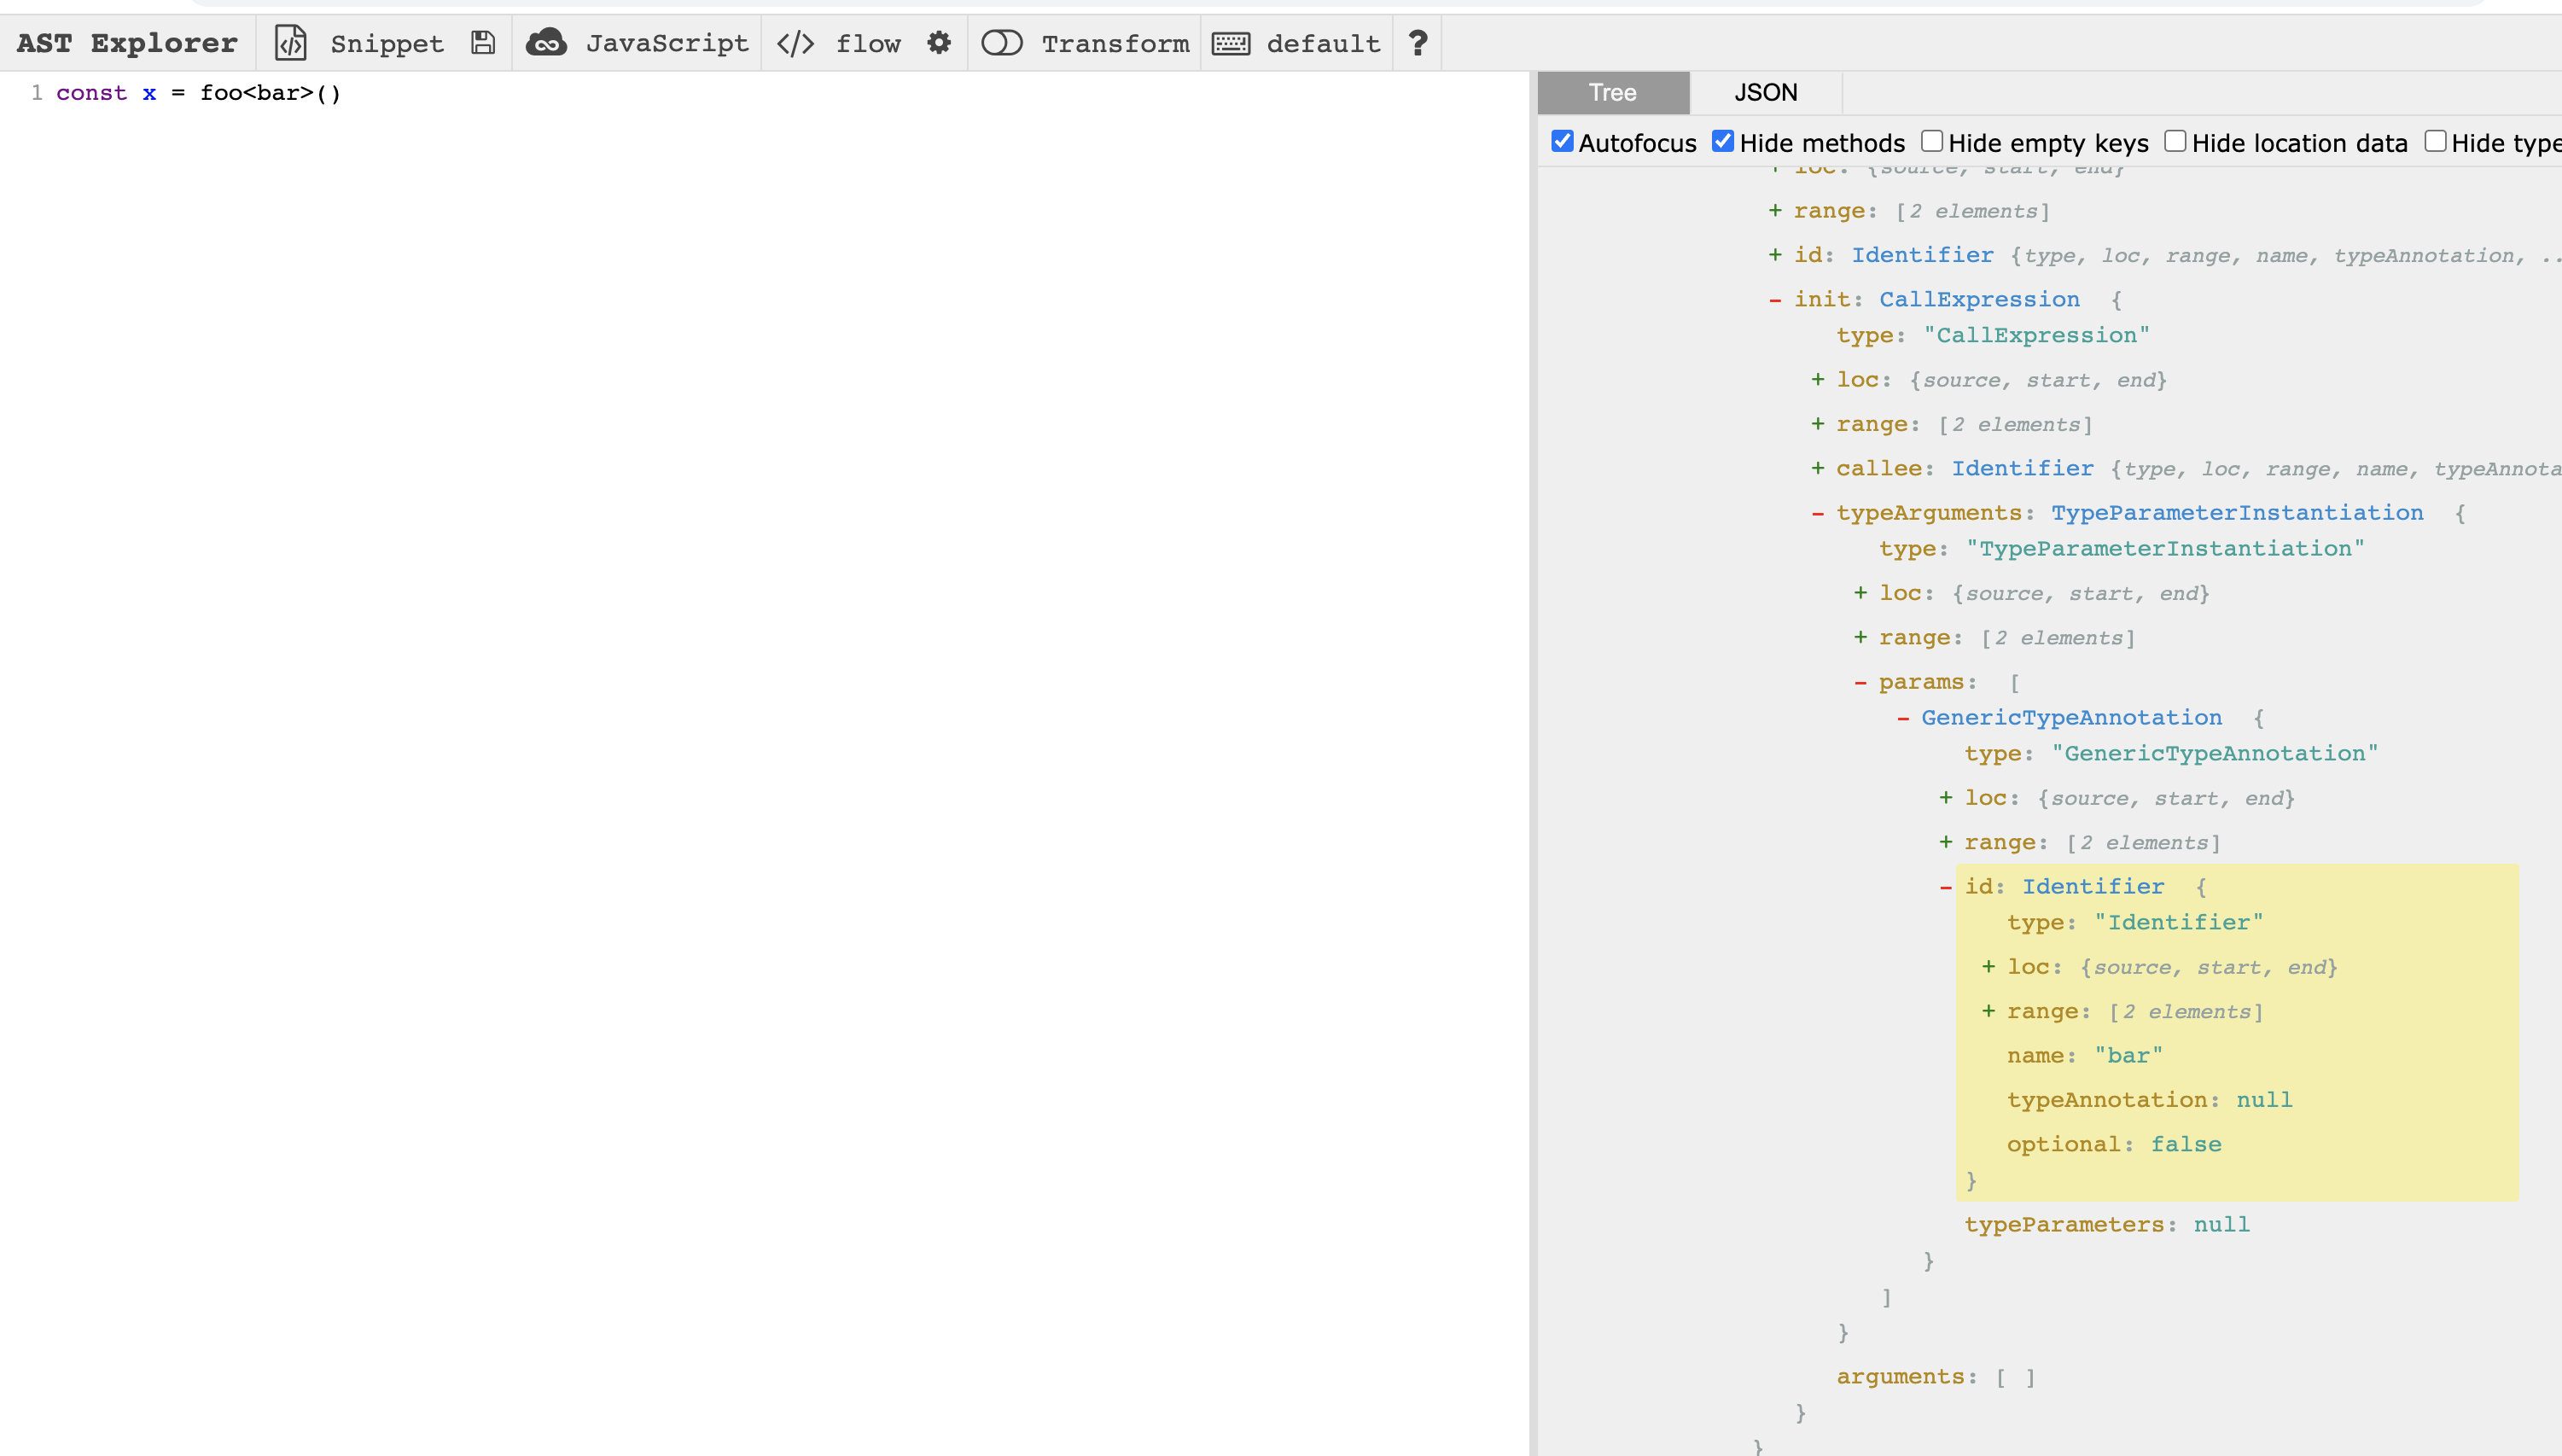2562x1456 pixels.
Task: Switch to the JSON tab
Action: coord(1765,93)
